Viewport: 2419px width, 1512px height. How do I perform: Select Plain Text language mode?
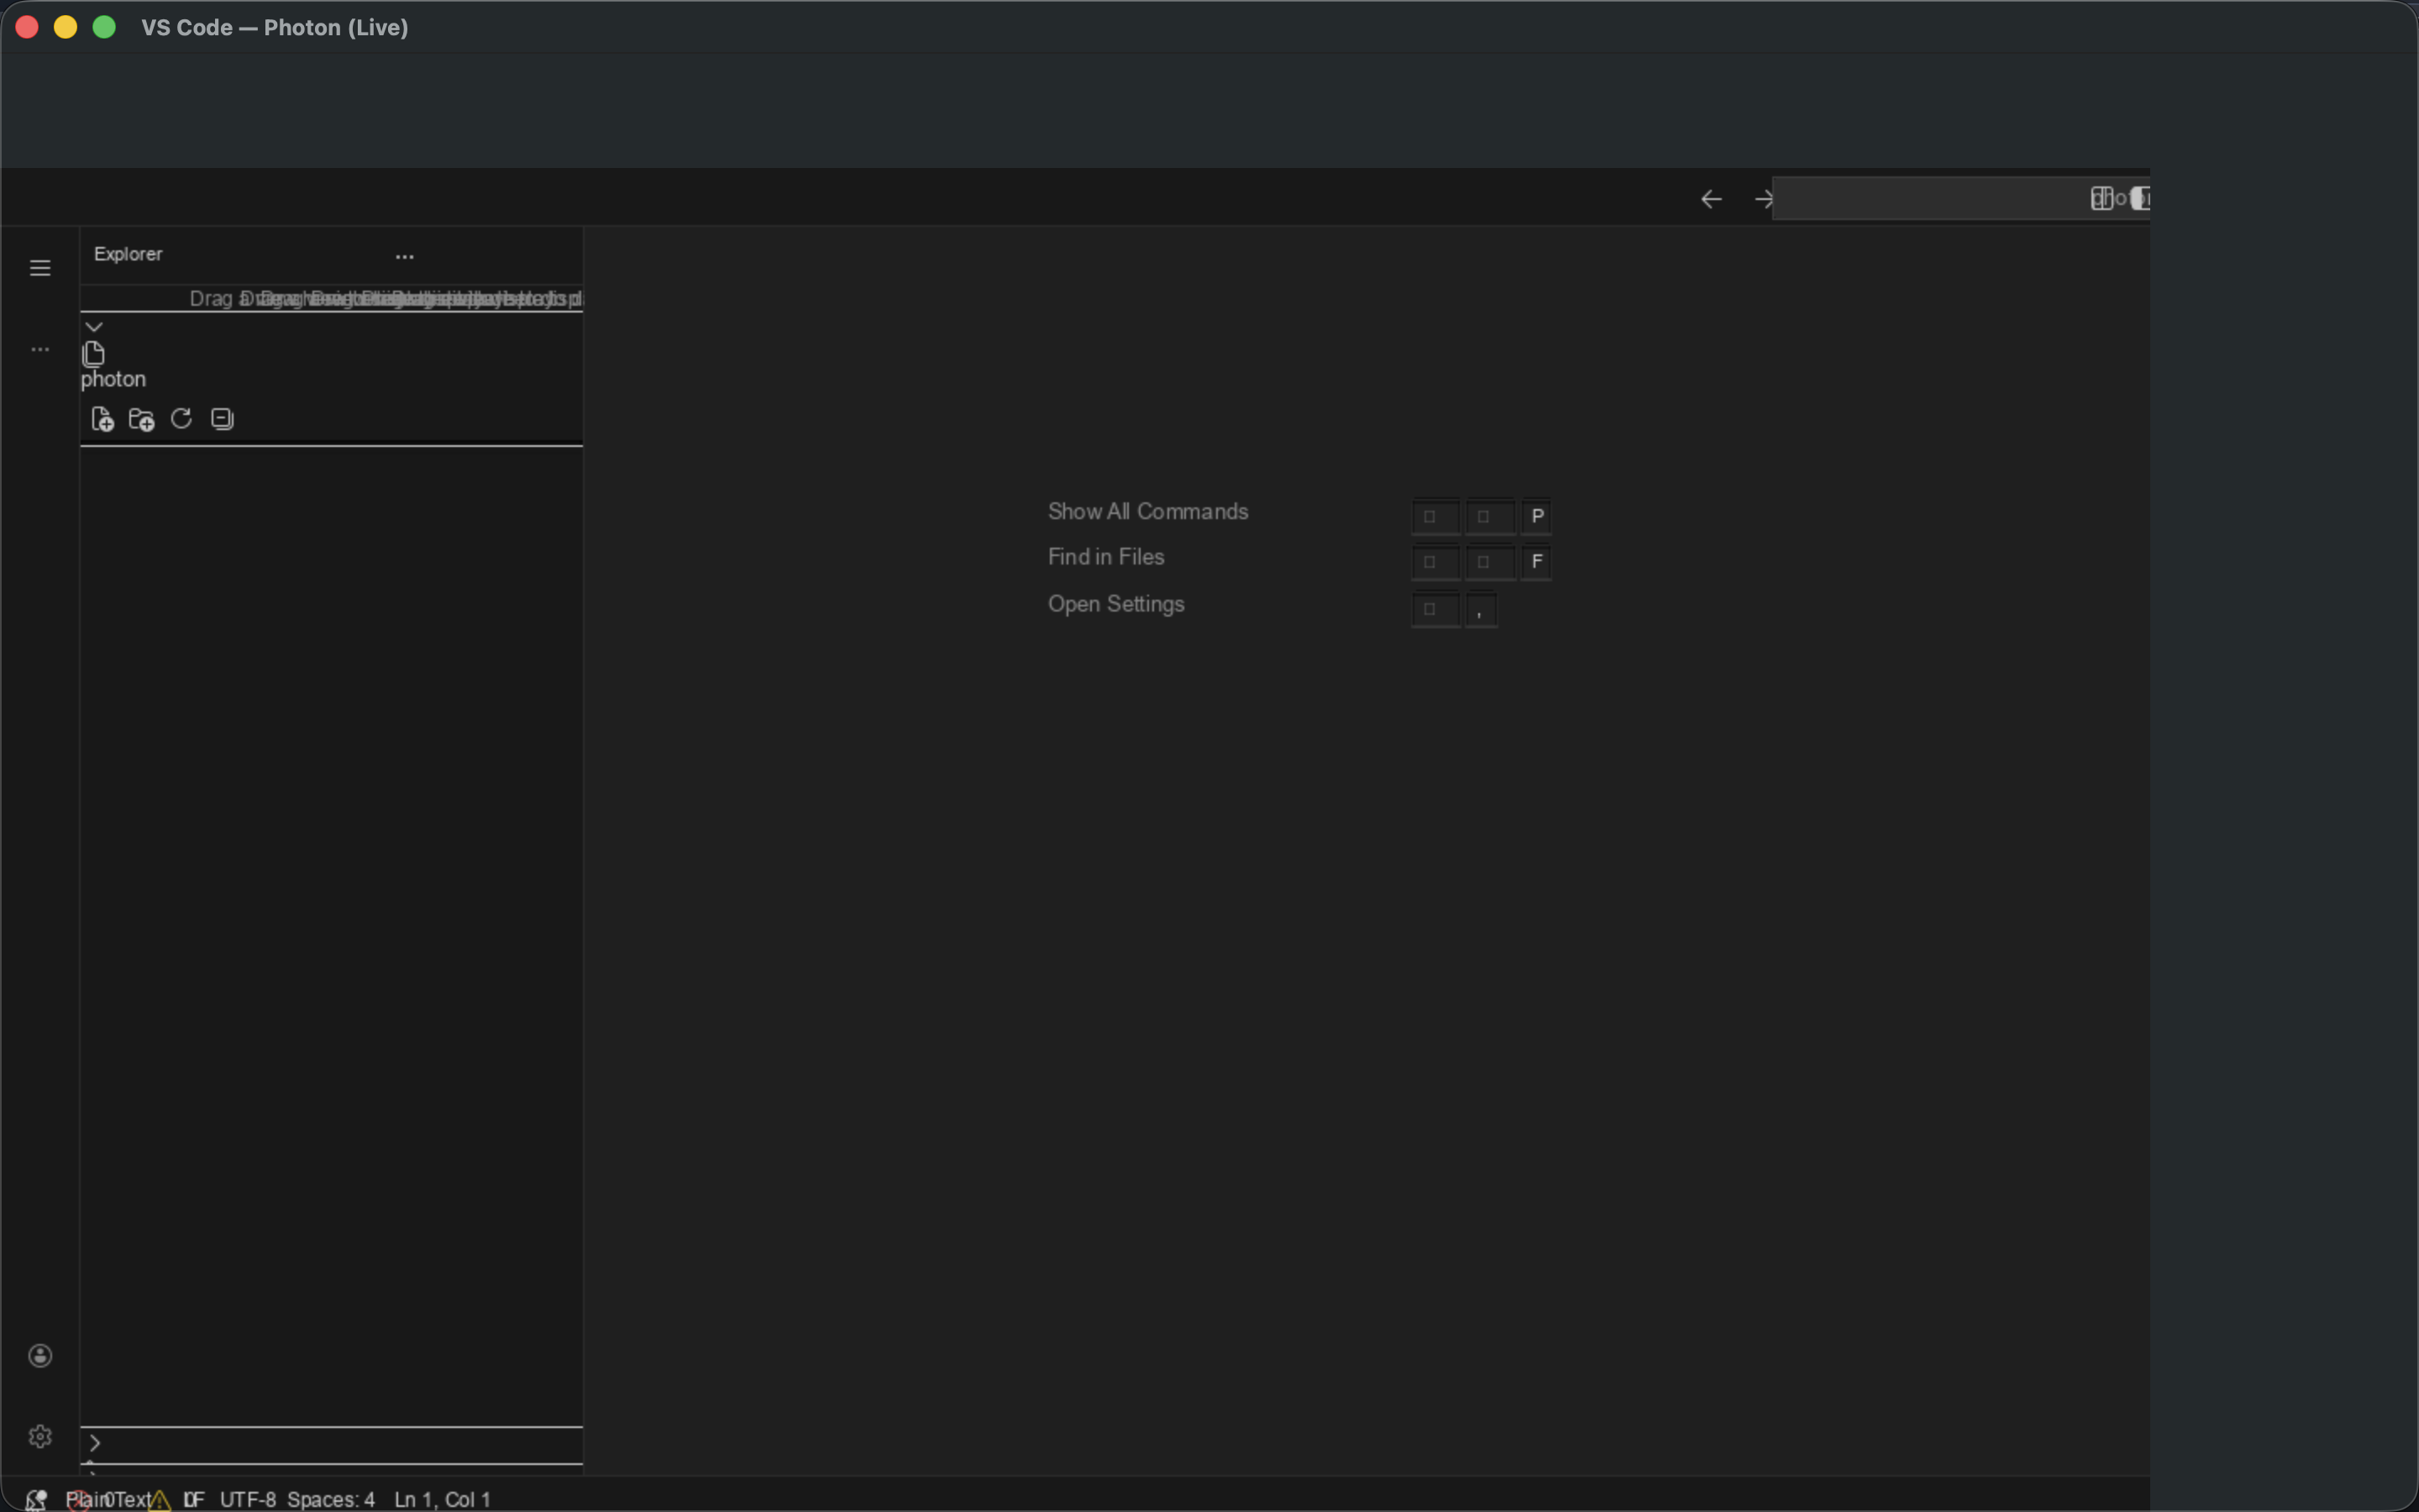(x=112, y=1498)
